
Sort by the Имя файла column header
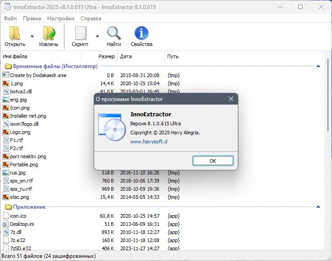[41, 56]
